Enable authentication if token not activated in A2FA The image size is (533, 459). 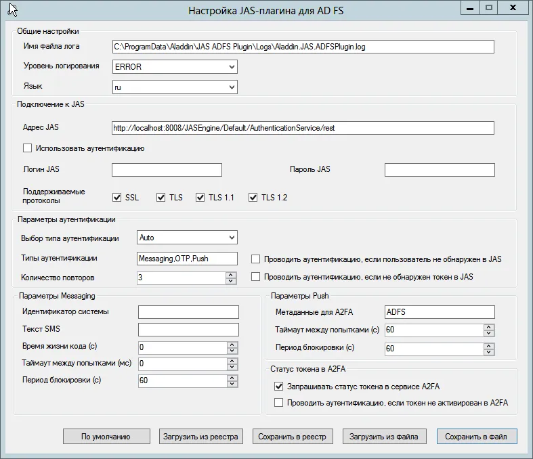[x=278, y=403]
